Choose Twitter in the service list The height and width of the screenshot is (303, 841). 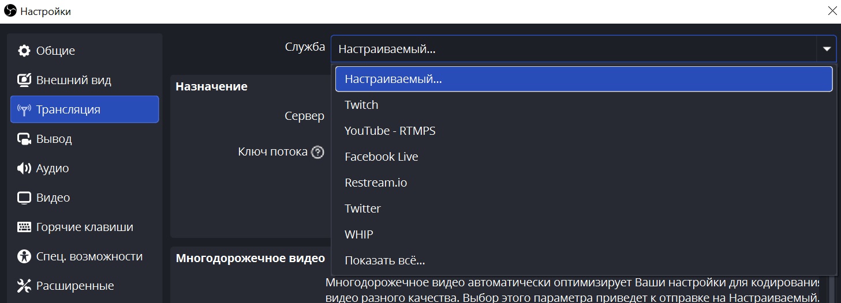[362, 209]
